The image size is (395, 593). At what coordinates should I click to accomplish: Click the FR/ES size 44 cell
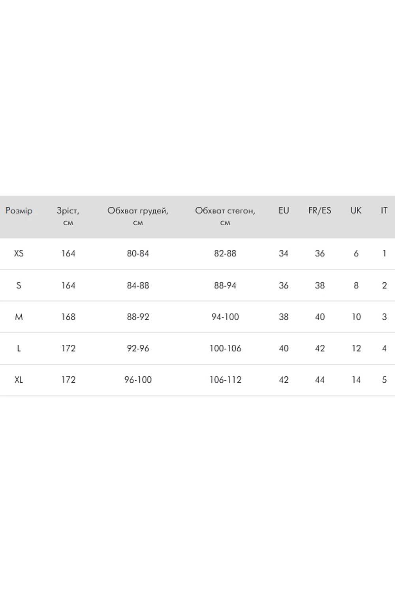320,380
